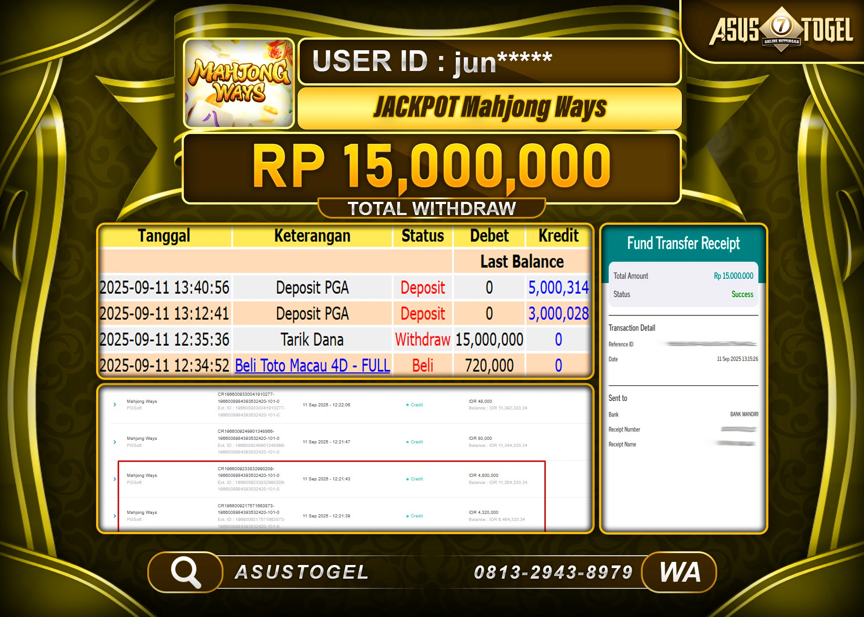This screenshot has width=864, height=617.
Task: Toggle the Credit status dot on IDR 48,000 row
Action: (x=408, y=405)
